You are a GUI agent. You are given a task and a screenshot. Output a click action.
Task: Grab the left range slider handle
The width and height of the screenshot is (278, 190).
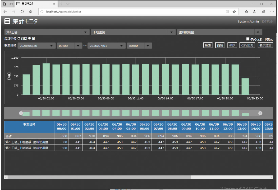(21, 113)
